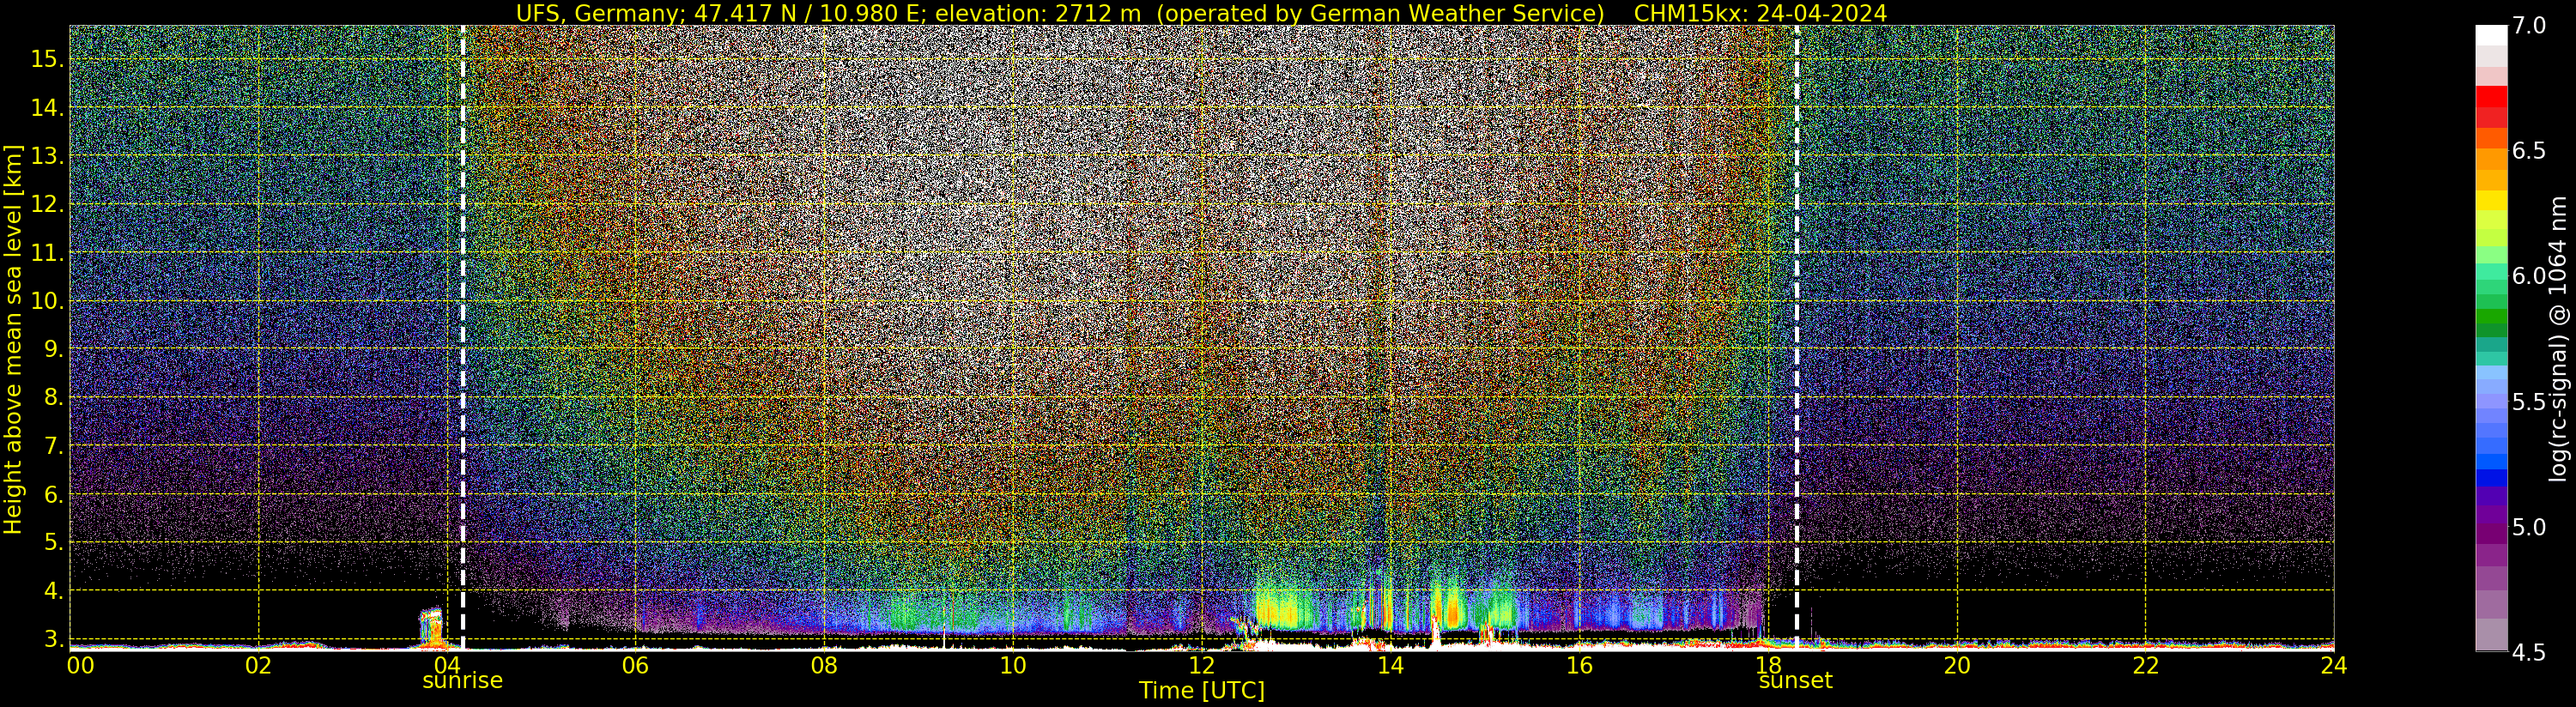This screenshot has height=707, width=2576.
Task: Click the '20' tick on the time axis
Action: [x=1956, y=665]
